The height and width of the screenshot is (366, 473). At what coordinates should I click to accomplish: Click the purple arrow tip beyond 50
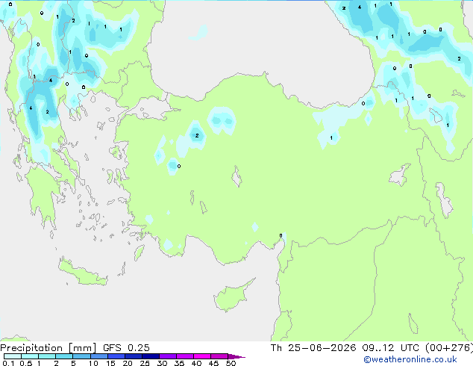pyautogui.click(x=236, y=356)
